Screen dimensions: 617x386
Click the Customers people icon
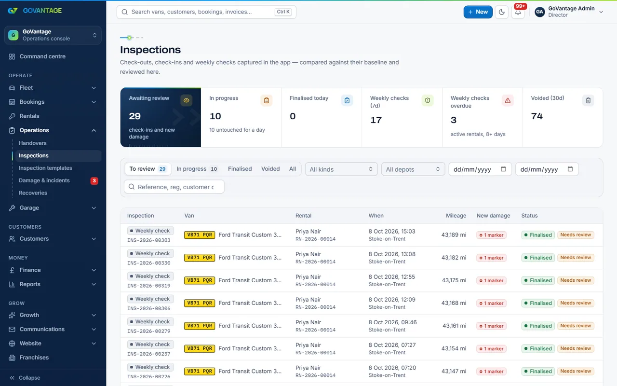click(12, 239)
